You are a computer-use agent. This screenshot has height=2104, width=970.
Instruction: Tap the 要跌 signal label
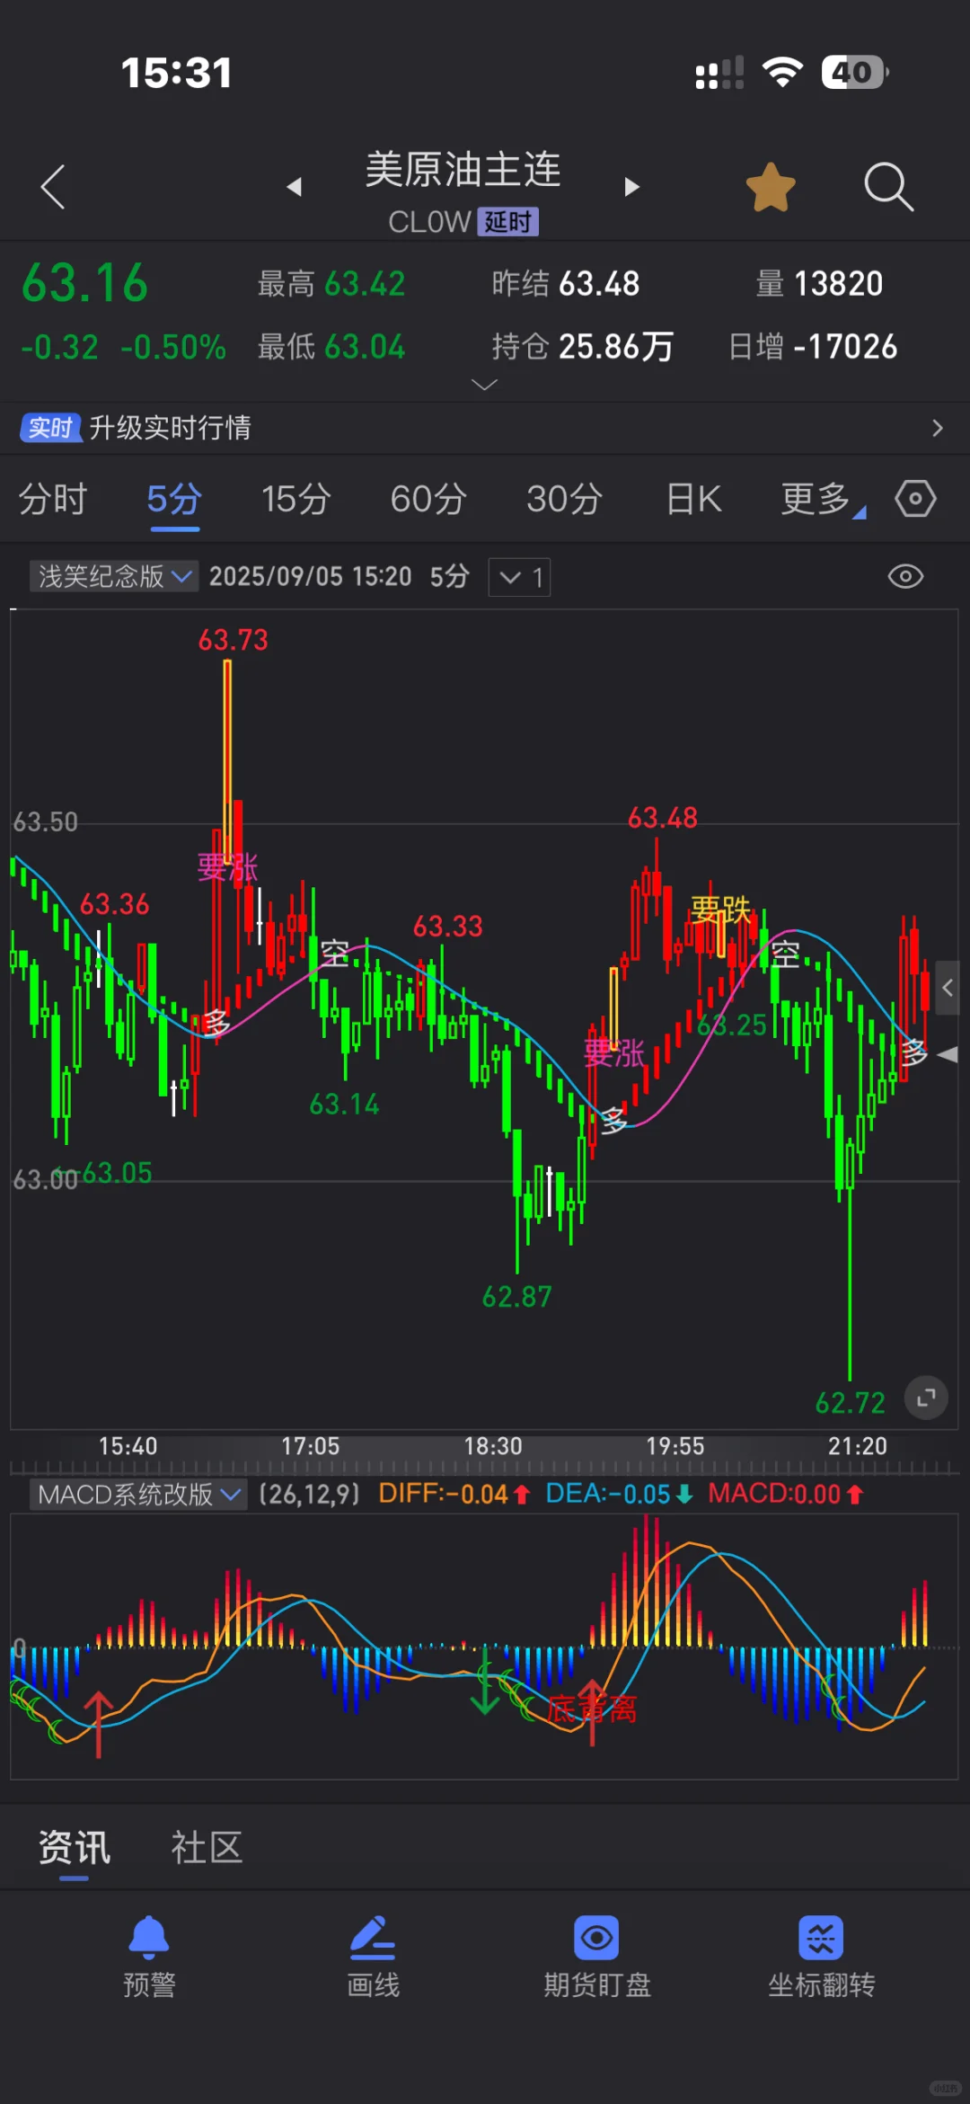coord(720,909)
